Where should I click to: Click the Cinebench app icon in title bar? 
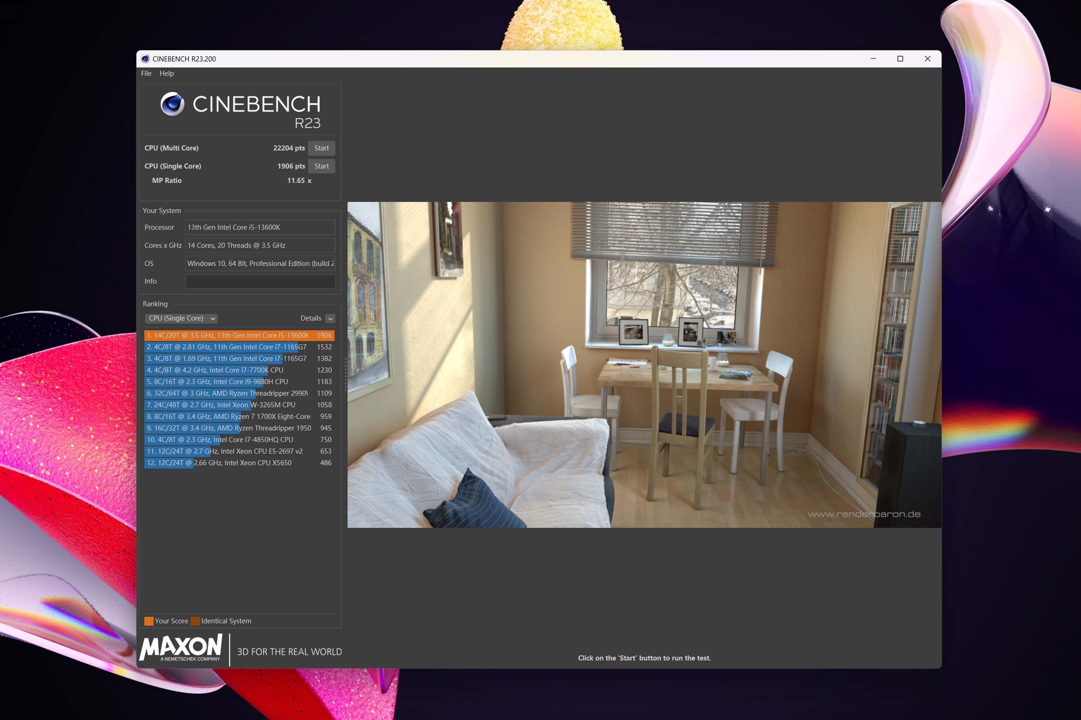point(145,59)
